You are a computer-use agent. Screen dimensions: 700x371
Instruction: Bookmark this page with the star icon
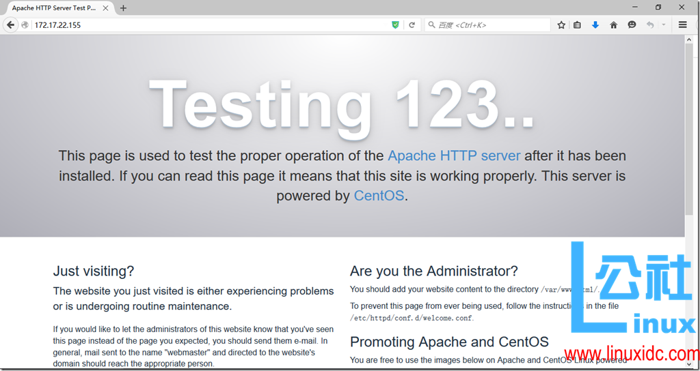(561, 25)
